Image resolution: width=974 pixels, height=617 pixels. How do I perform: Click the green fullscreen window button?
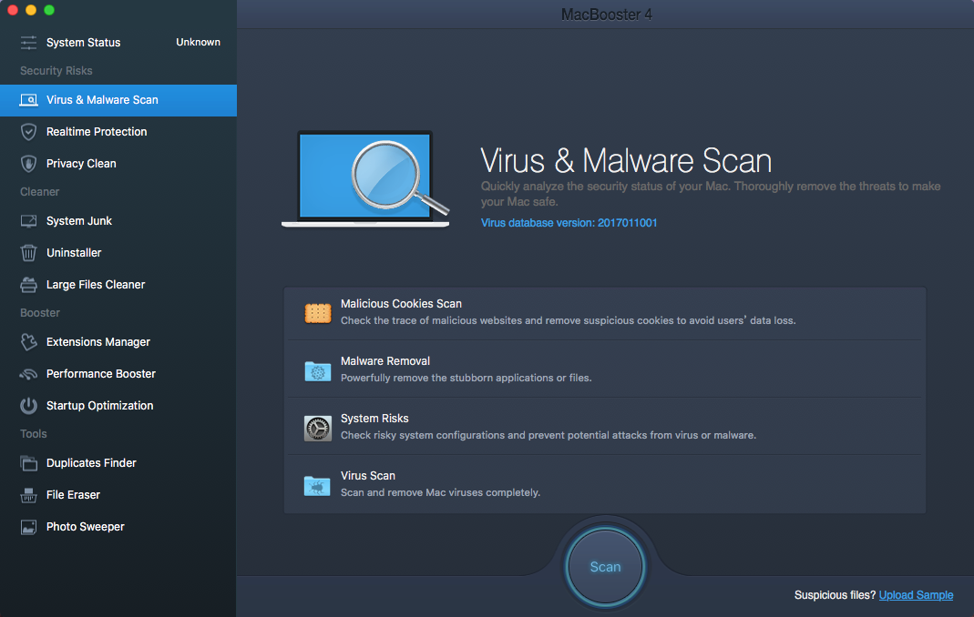pos(50,10)
